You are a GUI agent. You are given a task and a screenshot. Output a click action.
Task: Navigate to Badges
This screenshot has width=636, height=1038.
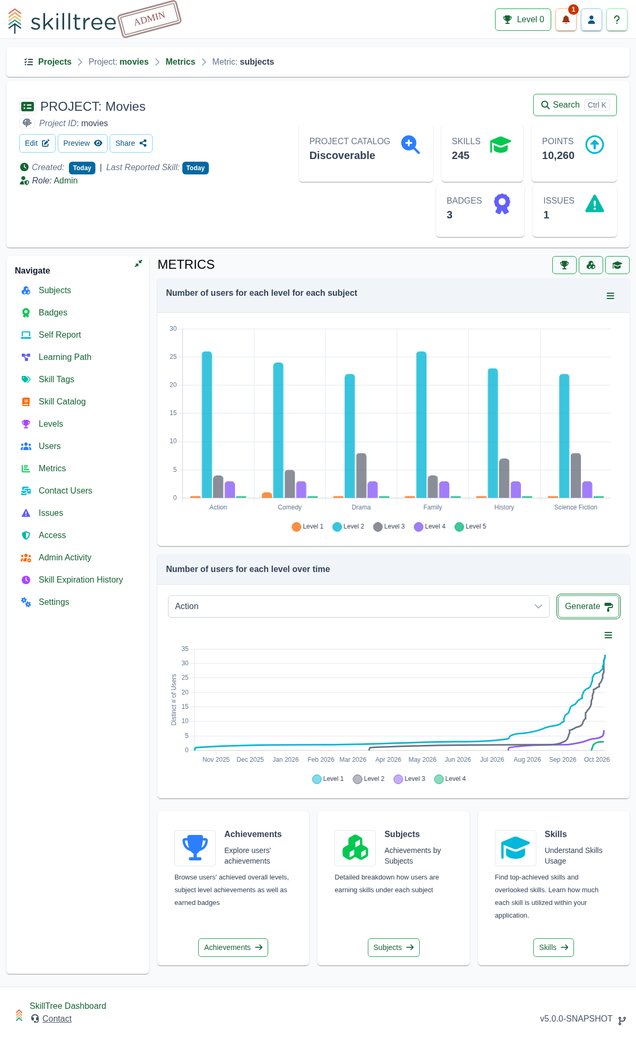coord(53,313)
